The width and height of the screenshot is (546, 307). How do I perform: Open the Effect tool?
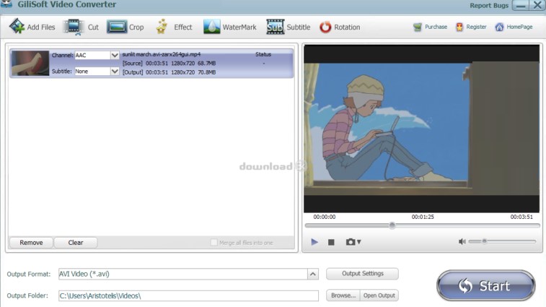[x=174, y=27]
